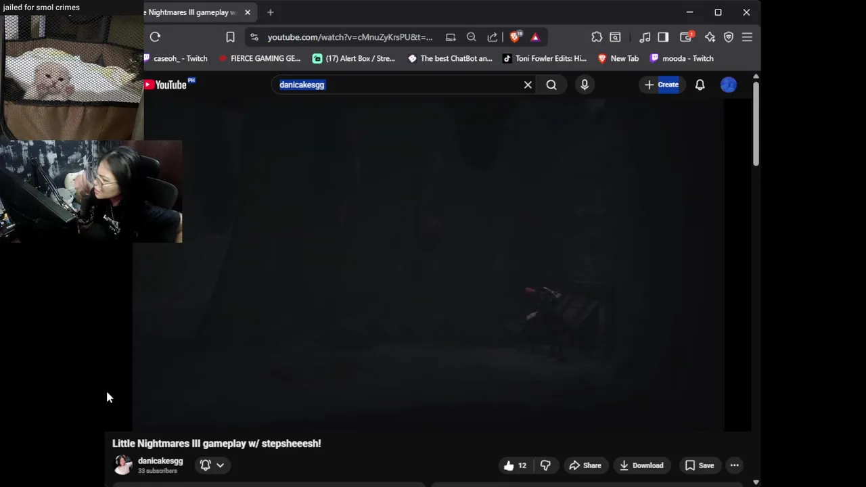Close the Little Nightmares III gameplay tab
The width and height of the screenshot is (866, 487).
click(248, 12)
